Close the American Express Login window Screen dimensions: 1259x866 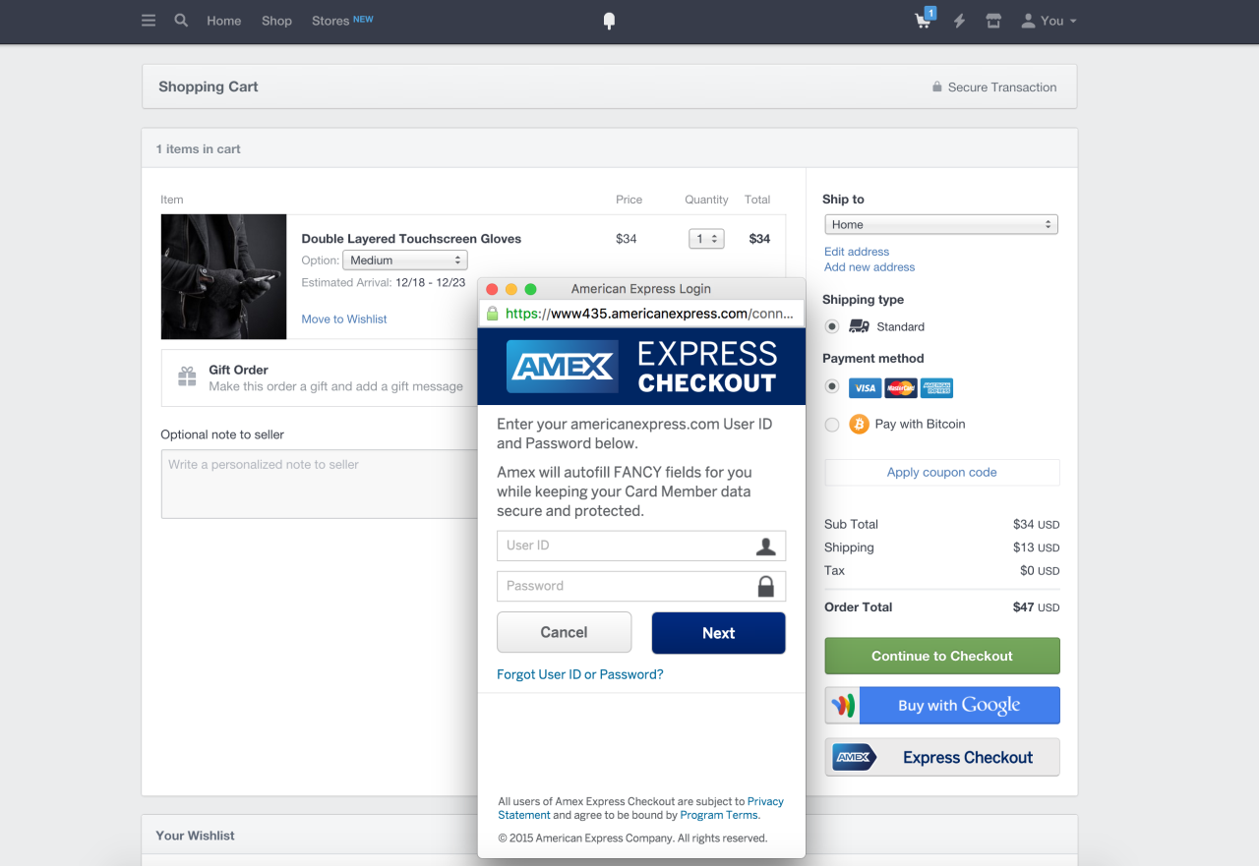[x=492, y=289]
